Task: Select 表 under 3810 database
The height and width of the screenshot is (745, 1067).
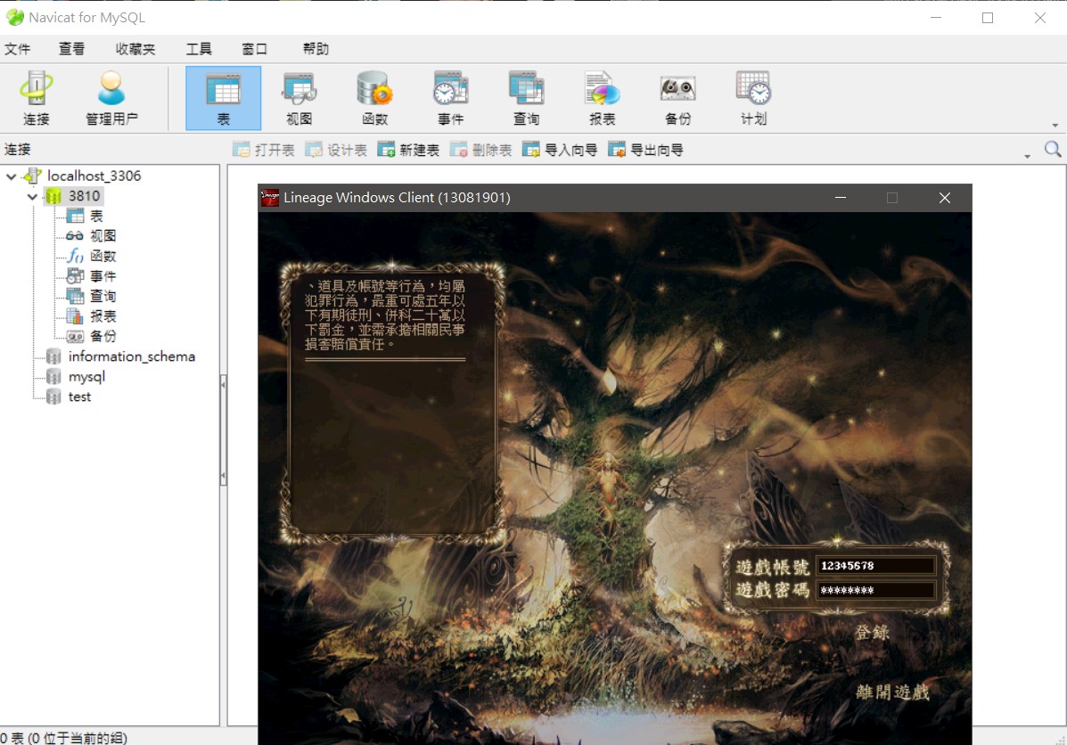Action: [x=96, y=217]
